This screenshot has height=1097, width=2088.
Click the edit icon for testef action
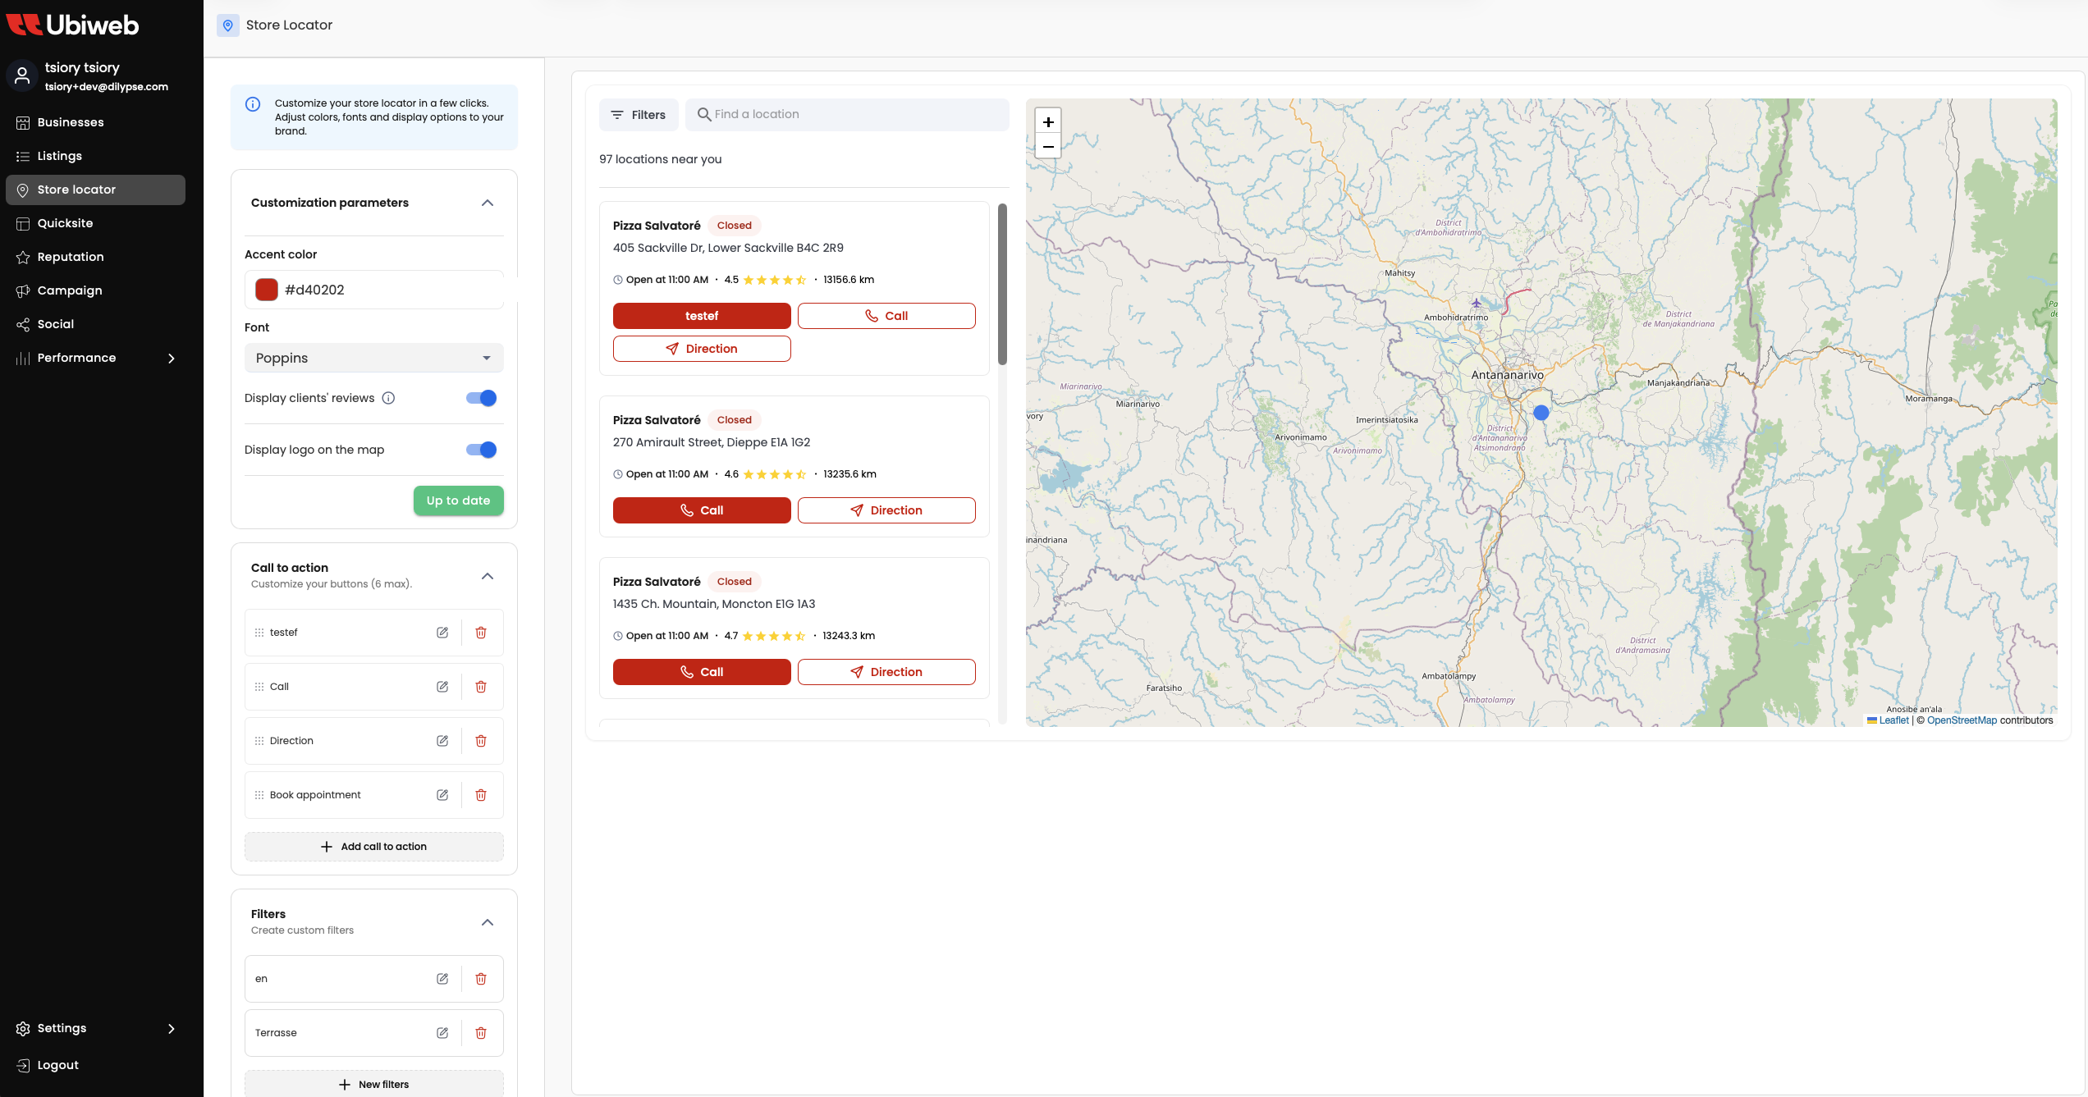click(x=442, y=633)
